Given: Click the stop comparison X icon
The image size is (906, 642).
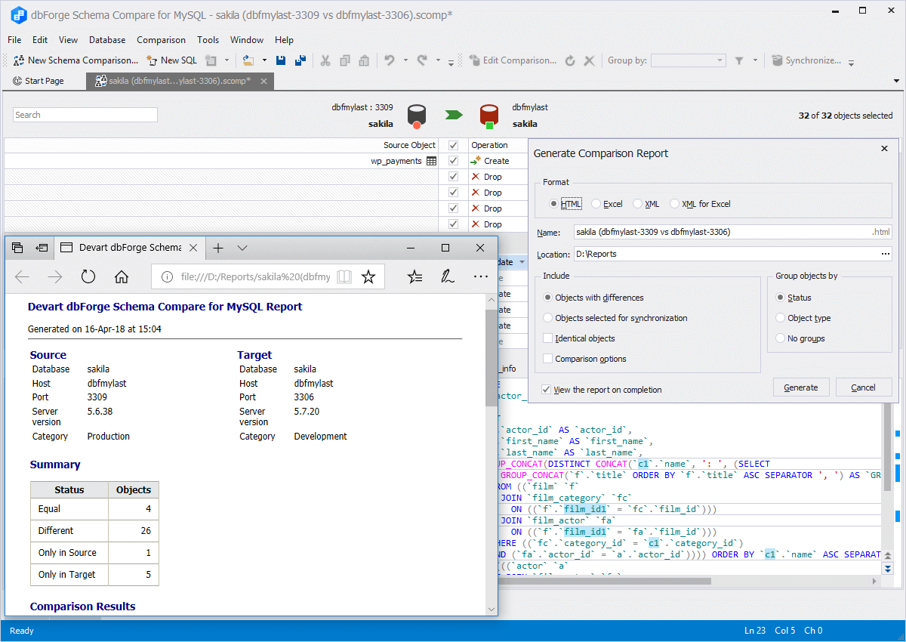Looking at the screenshot, I should point(590,60).
